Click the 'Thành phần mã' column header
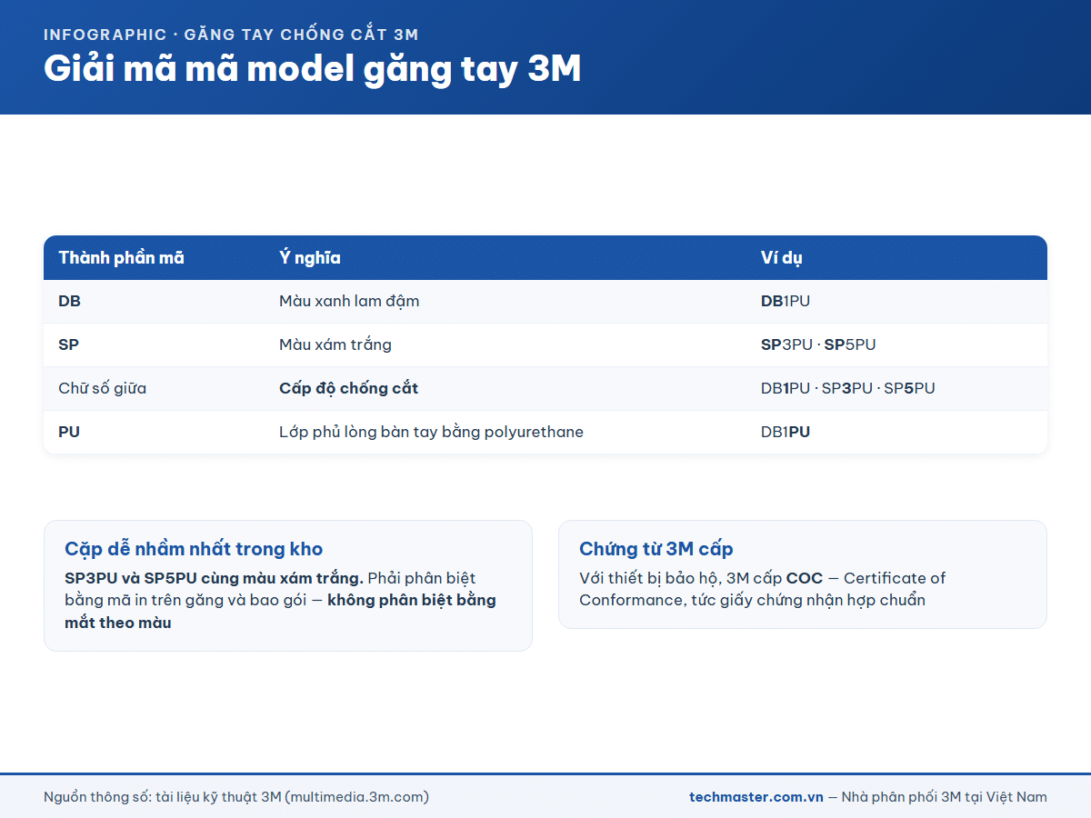The width and height of the screenshot is (1091, 818). click(x=121, y=258)
